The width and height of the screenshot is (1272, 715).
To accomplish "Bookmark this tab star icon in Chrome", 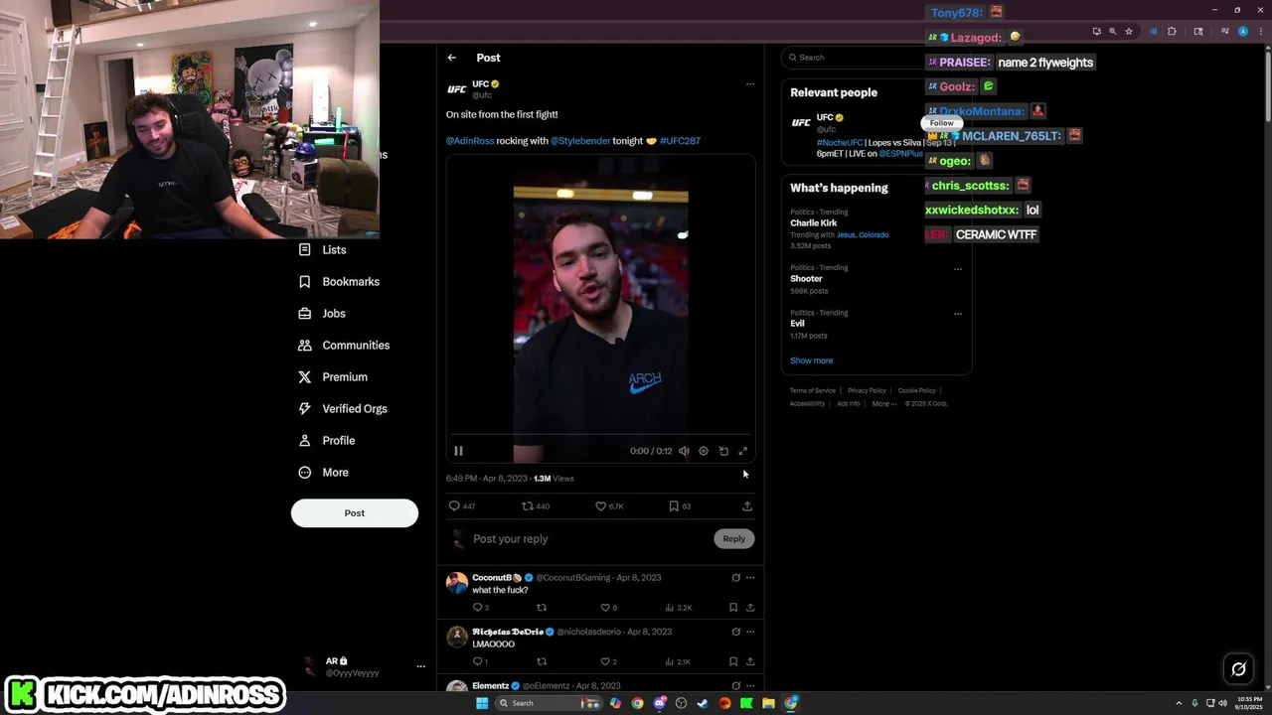I will coord(1129,32).
